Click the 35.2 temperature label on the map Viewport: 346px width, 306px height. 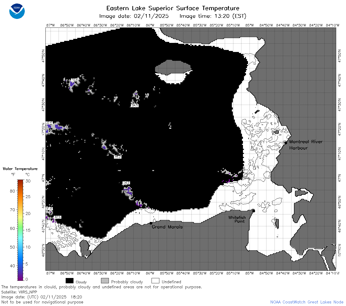click(118, 157)
